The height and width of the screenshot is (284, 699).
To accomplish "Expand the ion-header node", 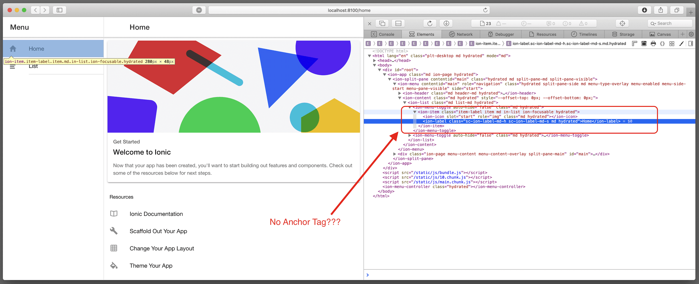I will point(400,93).
